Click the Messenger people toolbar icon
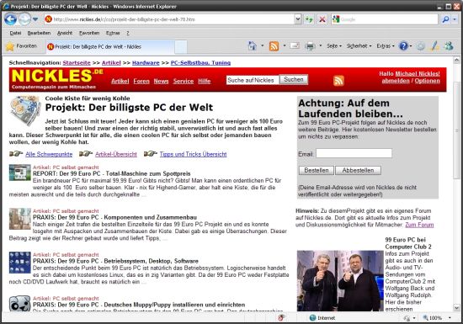The image size is (463, 324). click(x=449, y=46)
